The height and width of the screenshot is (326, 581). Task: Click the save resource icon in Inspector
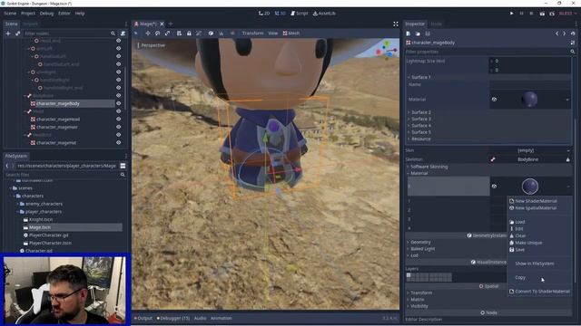pos(428,34)
